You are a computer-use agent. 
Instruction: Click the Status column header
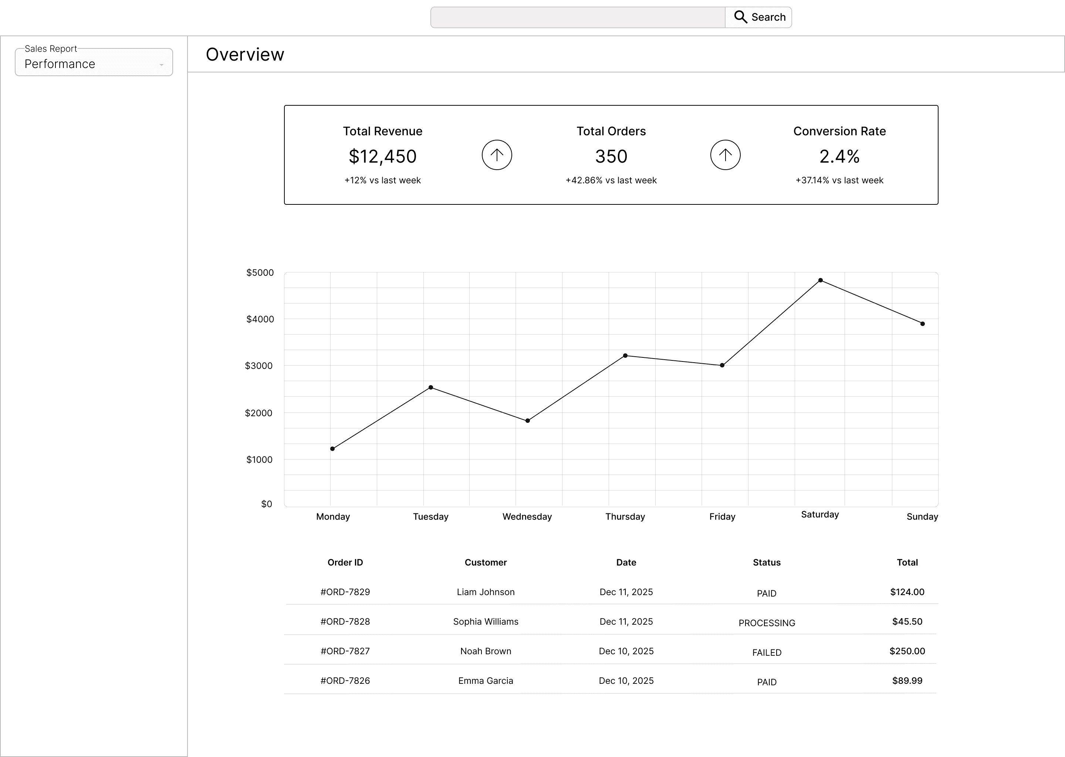click(766, 562)
